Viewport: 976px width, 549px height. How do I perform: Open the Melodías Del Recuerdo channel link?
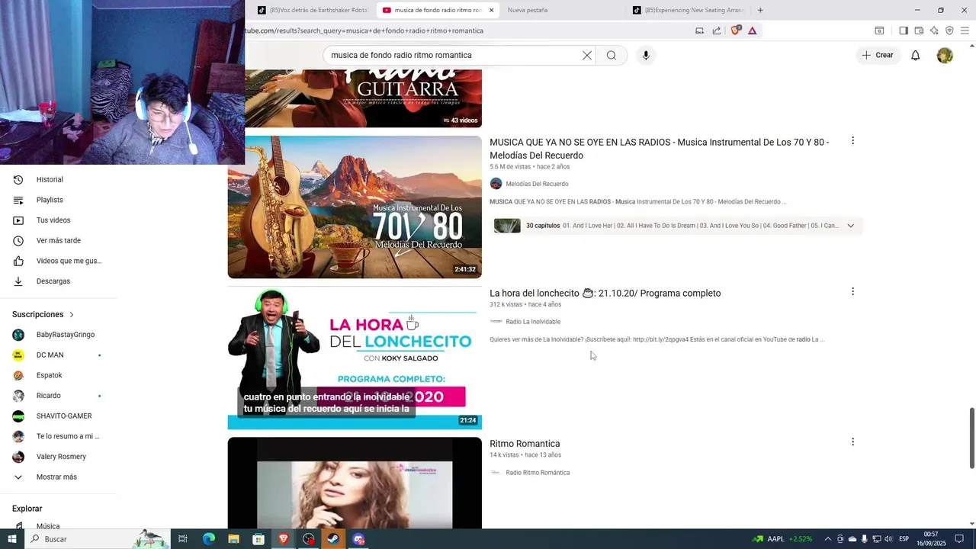tap(537, 184)
